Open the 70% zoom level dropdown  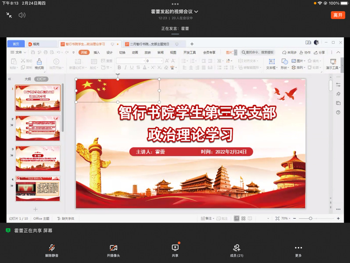tap(286, 218)
